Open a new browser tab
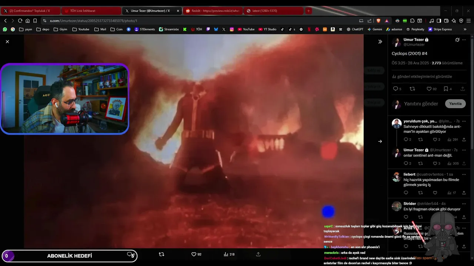The image size is (474, 266). click(x=308, y=11)
